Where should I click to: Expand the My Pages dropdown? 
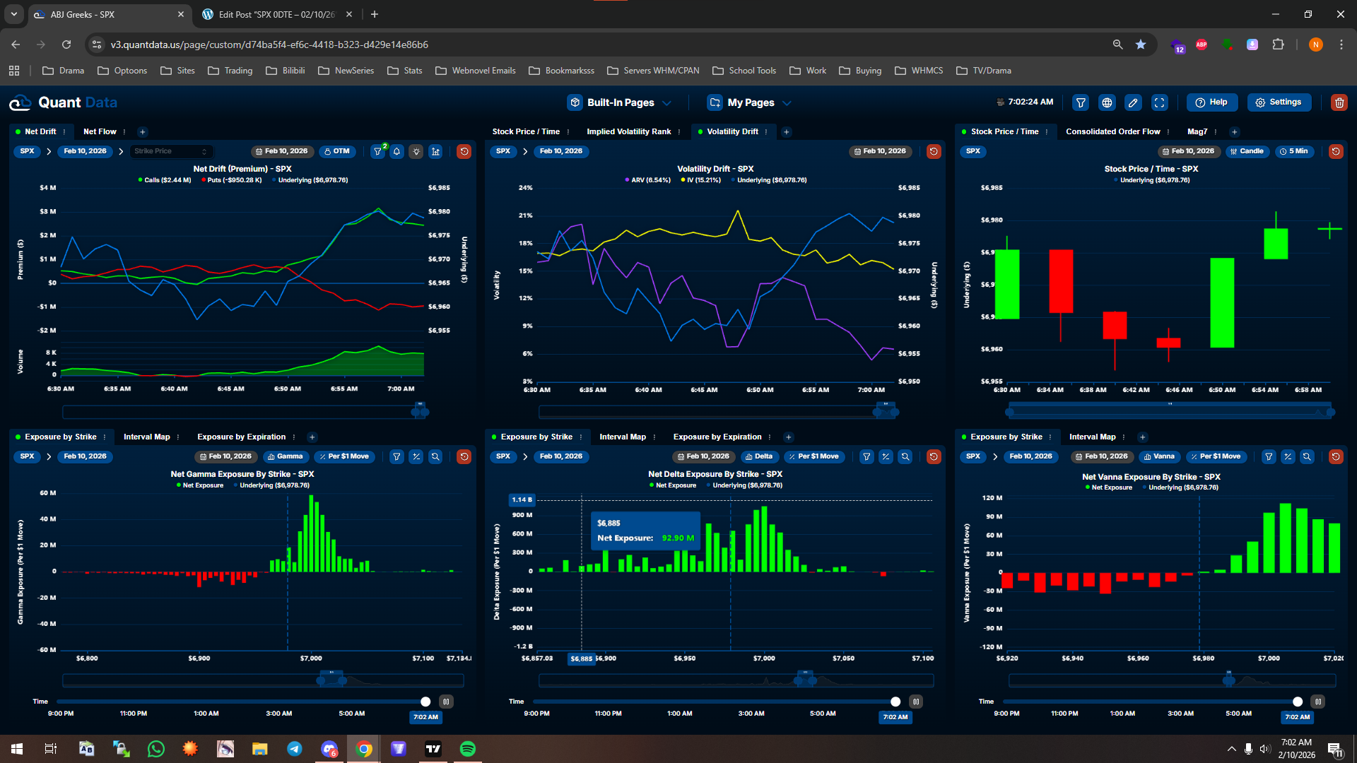coord(750,102)
